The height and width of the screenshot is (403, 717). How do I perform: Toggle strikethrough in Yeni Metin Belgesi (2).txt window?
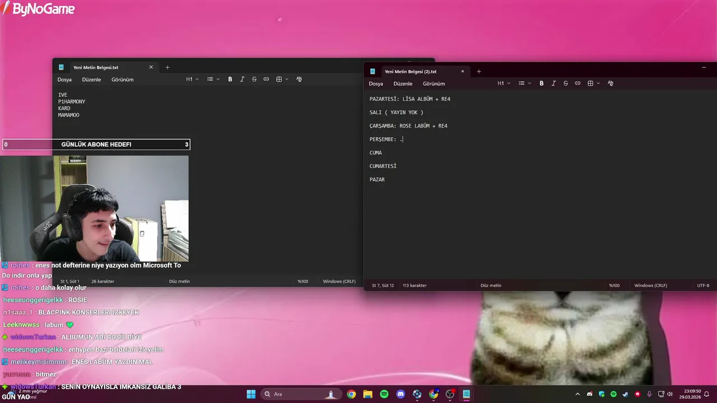click(566, 83)
